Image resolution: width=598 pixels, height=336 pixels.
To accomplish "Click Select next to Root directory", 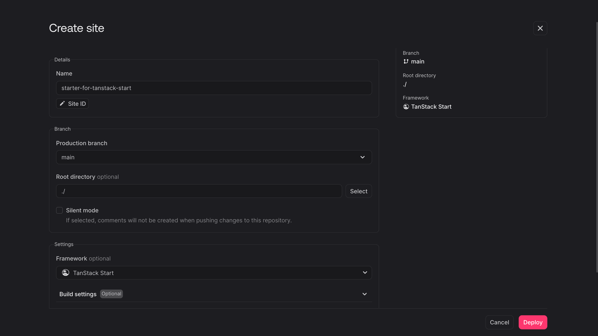I will click(x=358, y=191).
